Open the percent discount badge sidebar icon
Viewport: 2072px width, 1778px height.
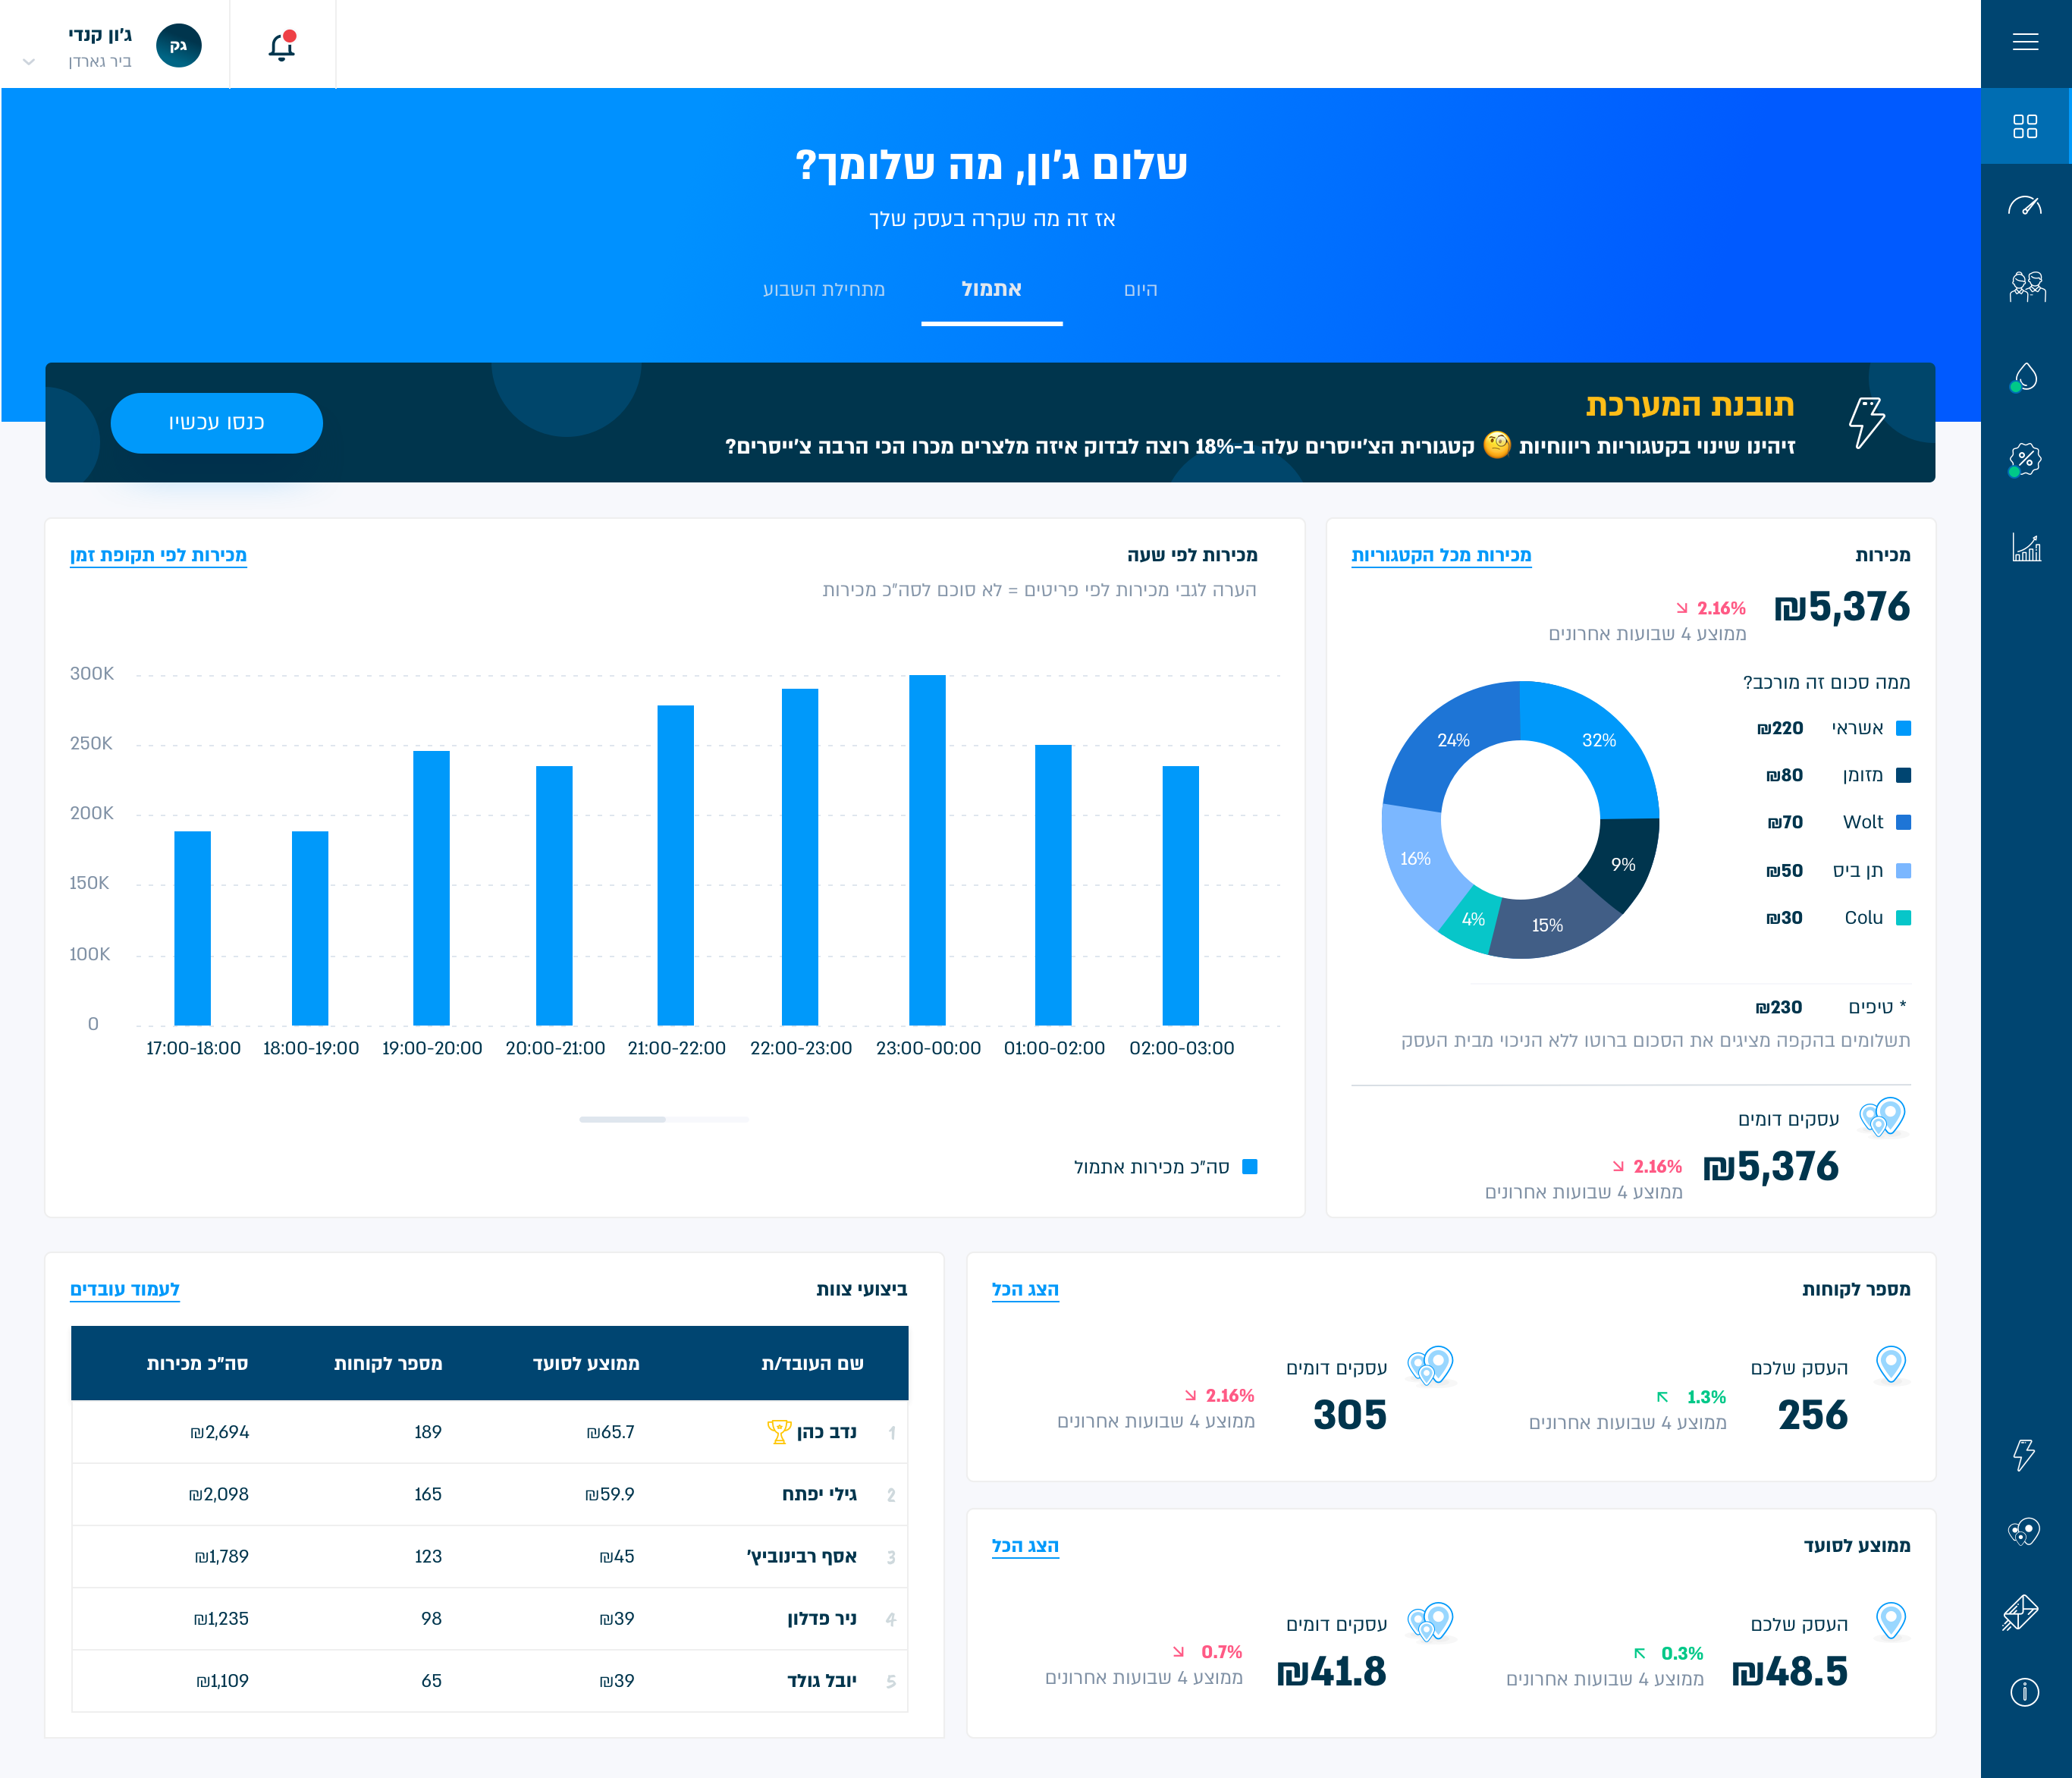[x=2025, y=460]
